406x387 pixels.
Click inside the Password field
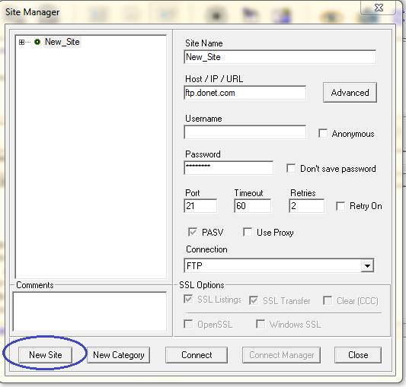(x=229, y=168)
